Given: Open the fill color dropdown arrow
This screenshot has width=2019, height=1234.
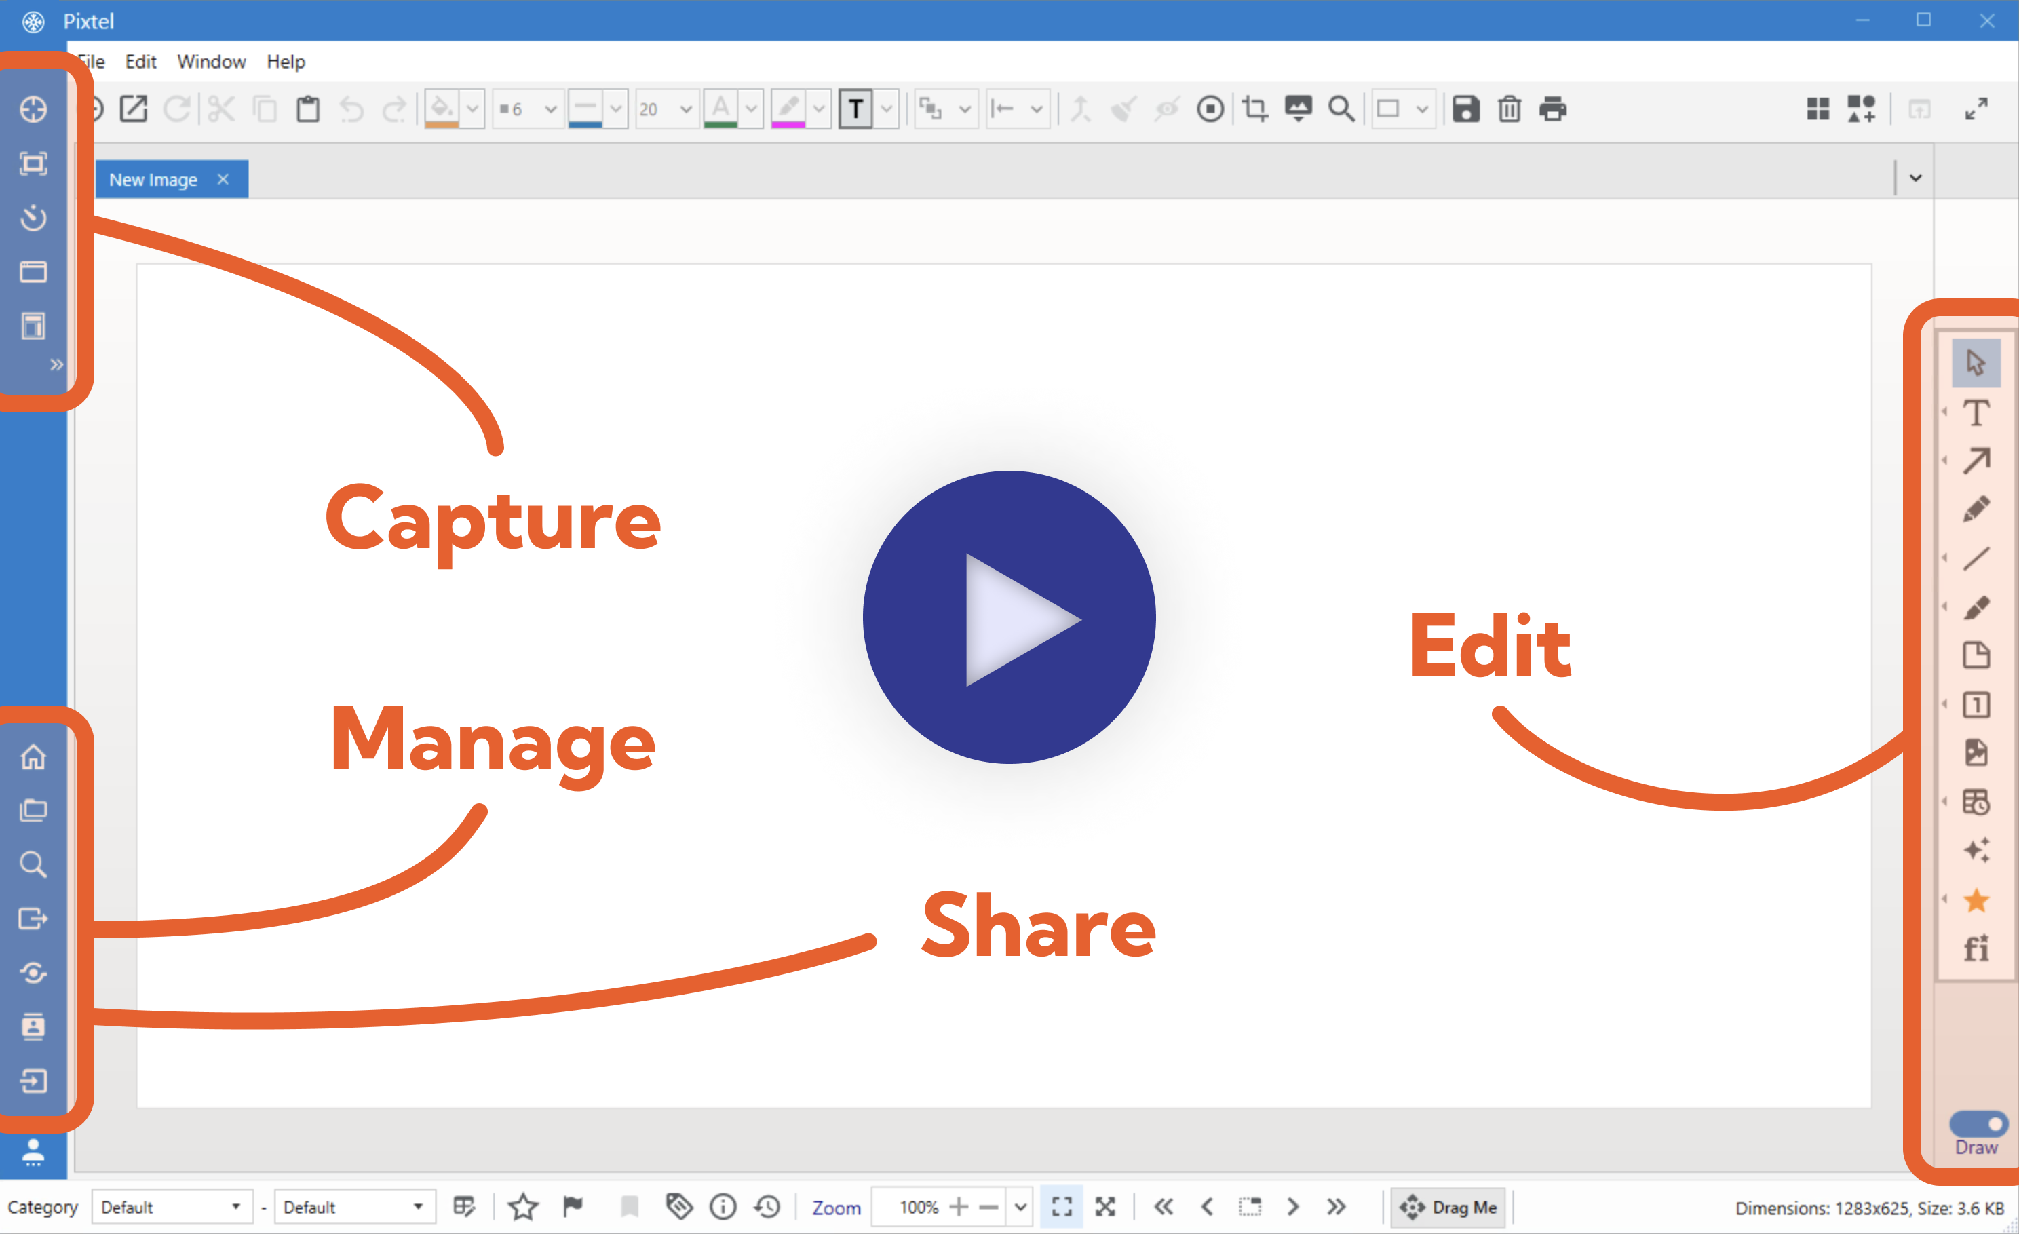Looking at the screenshot, I should pyautogui.click(x=473, y=109).
